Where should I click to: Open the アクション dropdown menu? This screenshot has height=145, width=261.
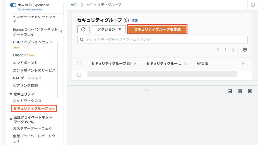[x=109, y=29]
